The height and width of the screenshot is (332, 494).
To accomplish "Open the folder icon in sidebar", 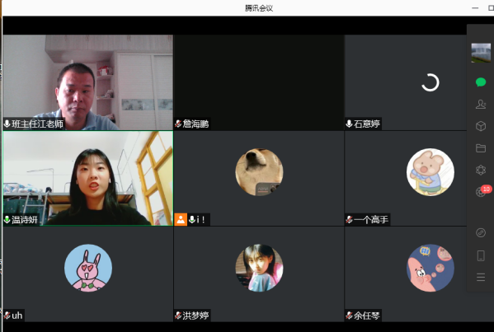I will click(x=481, y=148).
